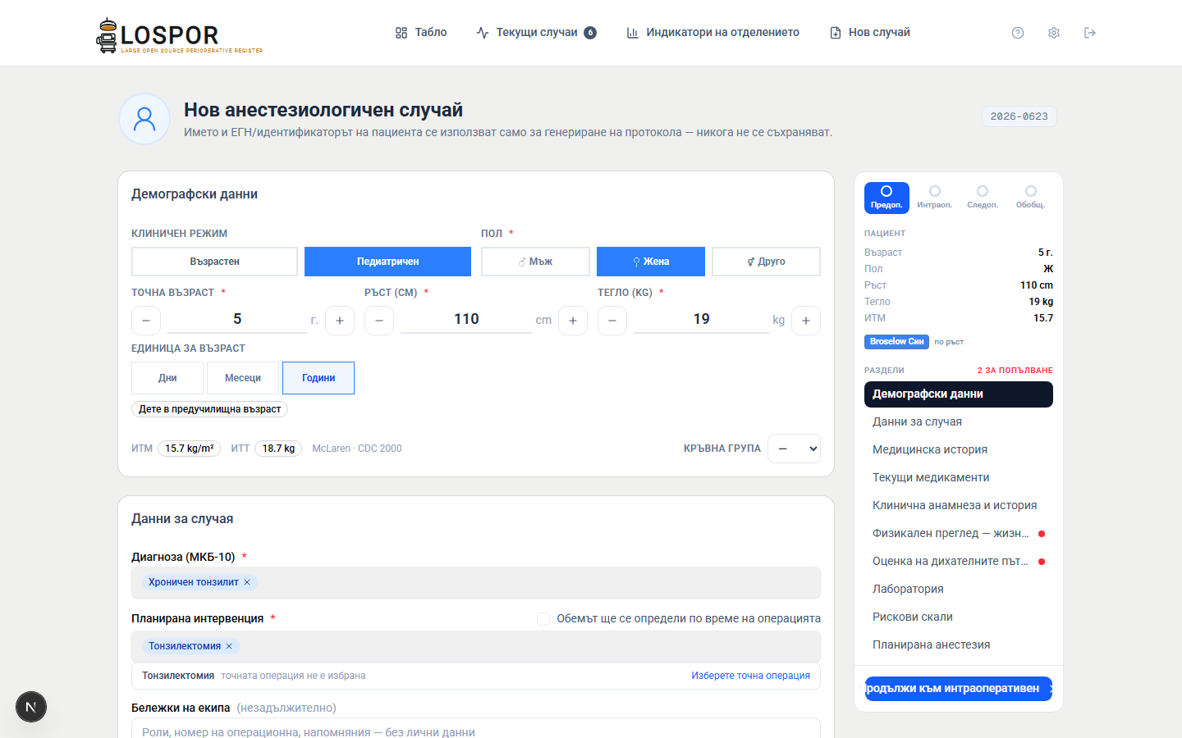Click the 2 ЗА ПОПЪЛВАНЕ indicator

[x=1015, y=371]
